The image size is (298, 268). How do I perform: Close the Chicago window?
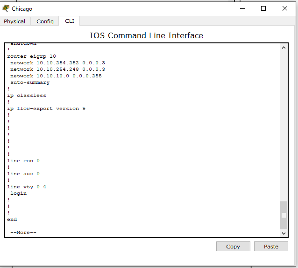pyautogui.click(x=285, y=8)
